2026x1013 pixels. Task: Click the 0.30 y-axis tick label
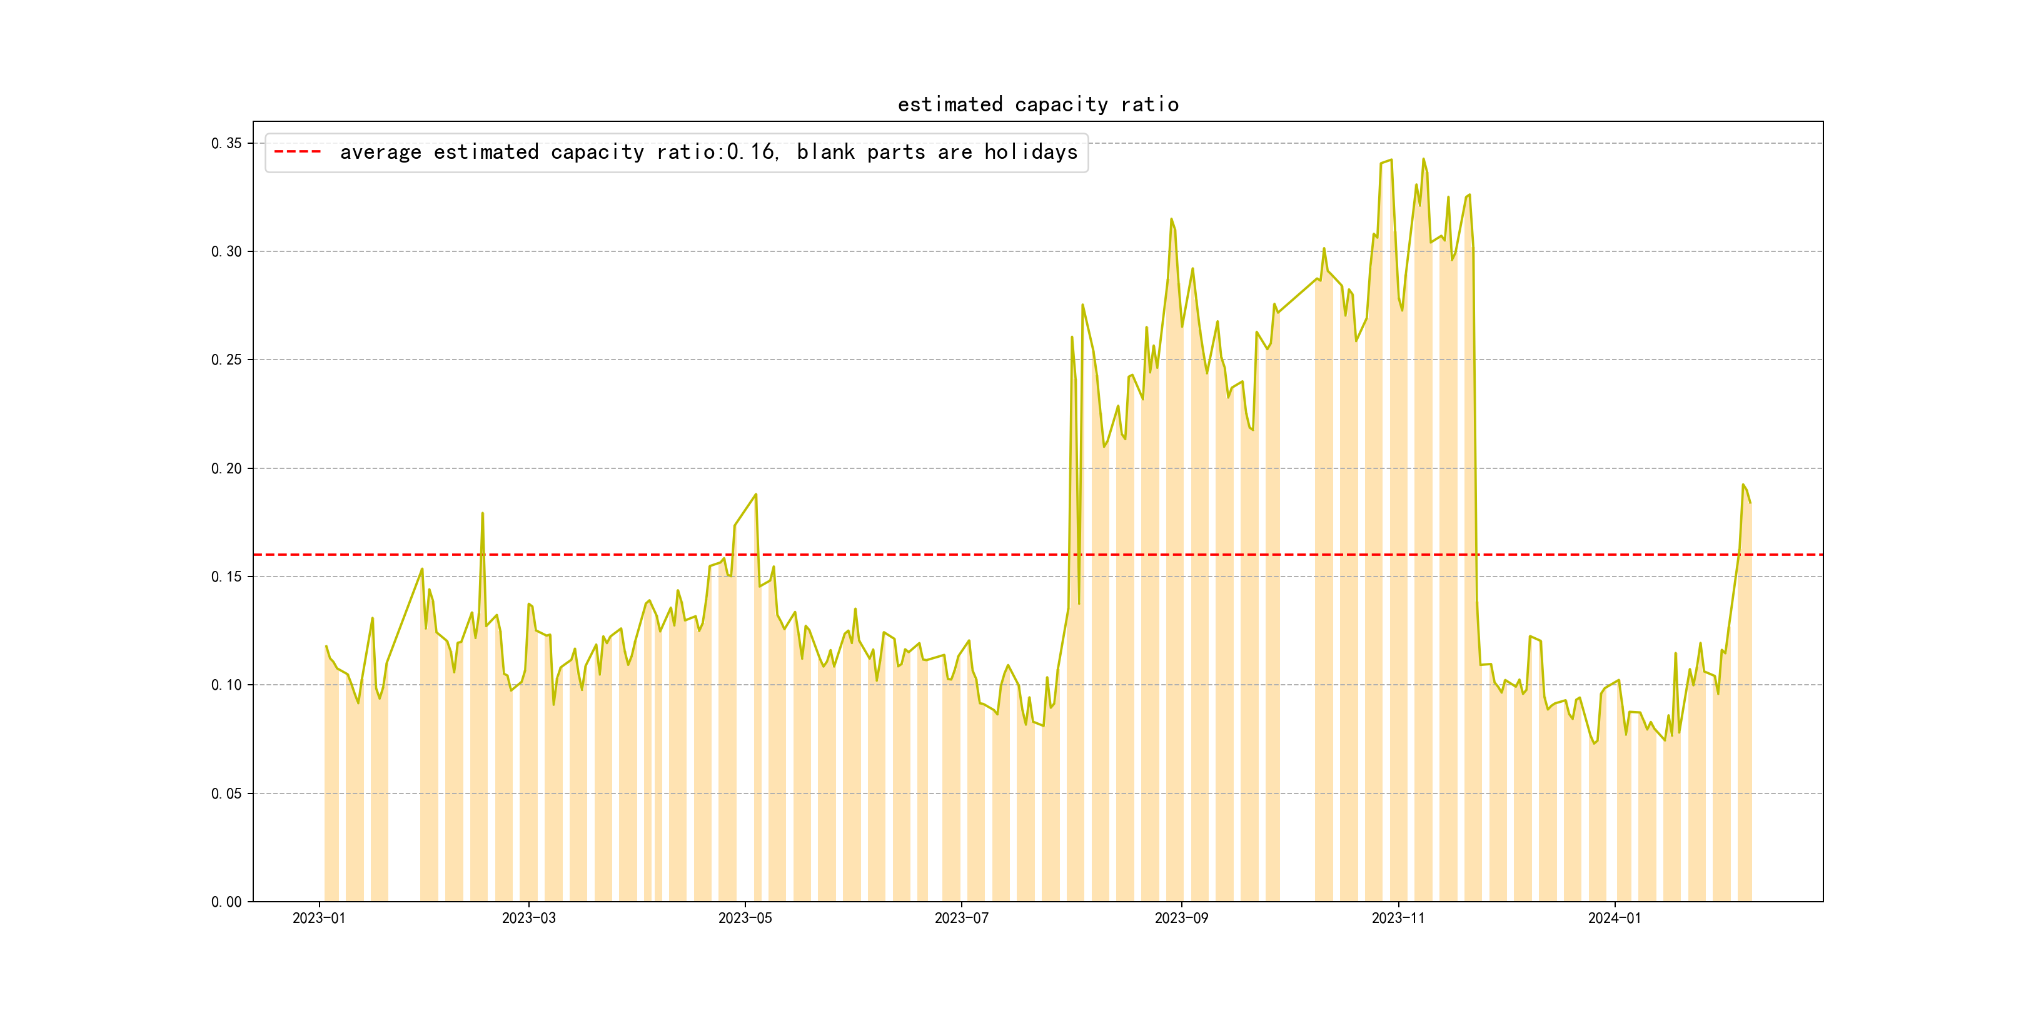[226, 251]
